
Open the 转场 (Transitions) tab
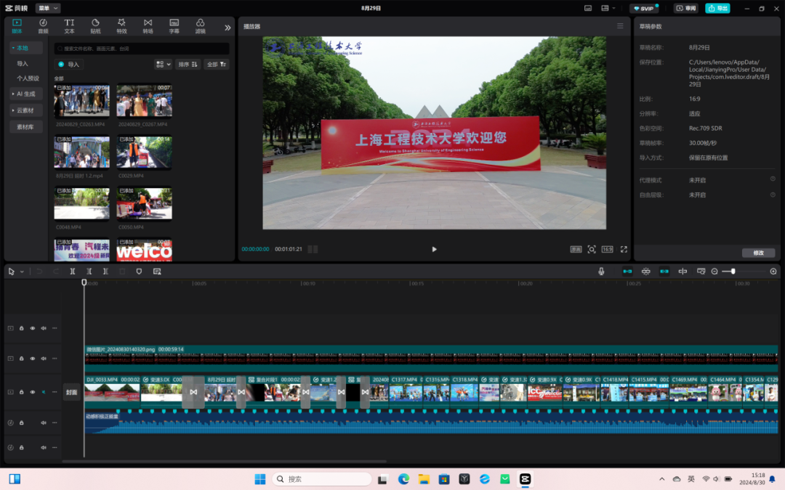[148, 26]
